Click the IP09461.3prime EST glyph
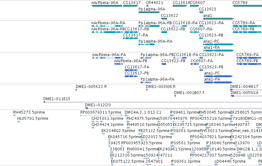Image resolution: width=262 pixels, height=166 pixels. tap(172, 116)
